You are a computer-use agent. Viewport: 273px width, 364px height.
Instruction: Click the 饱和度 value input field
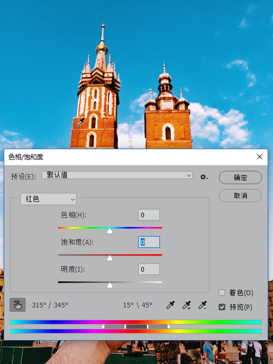pyautogui.click(x=148, y=242)
